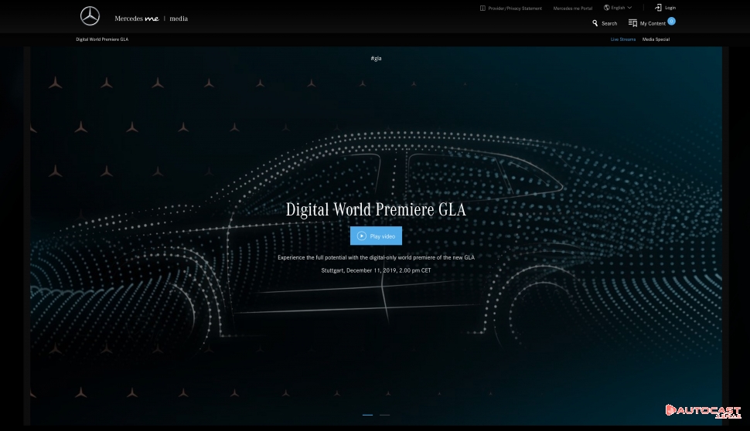Click the Digital World Premiere GLA breadcrumb

click(x=102, y=39)
